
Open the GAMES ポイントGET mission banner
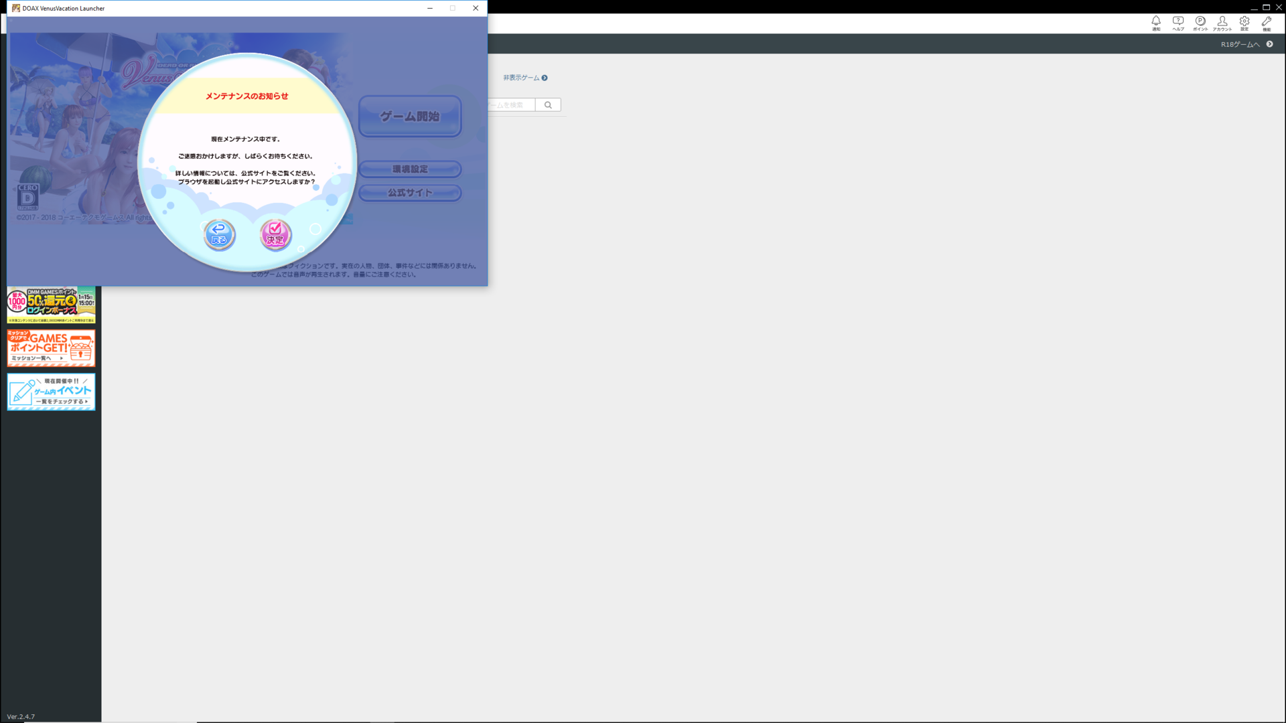tap(51, 348)
